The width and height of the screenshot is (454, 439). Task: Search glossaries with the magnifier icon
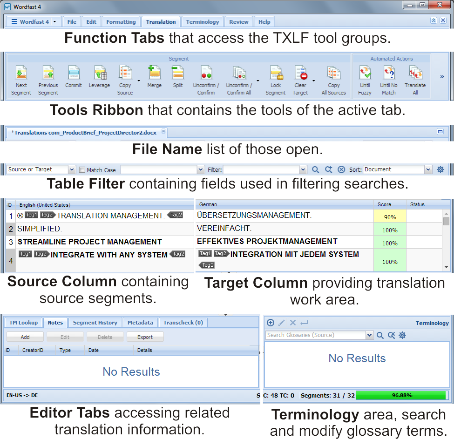tap(380, 335)
